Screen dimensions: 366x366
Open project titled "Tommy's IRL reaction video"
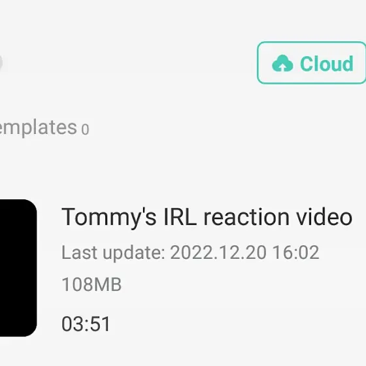207,218
